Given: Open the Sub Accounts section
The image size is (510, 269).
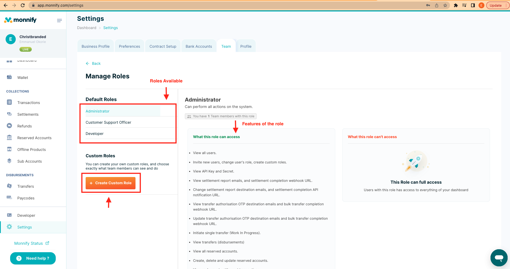Looking at the screenshot, I should point(10,161).
